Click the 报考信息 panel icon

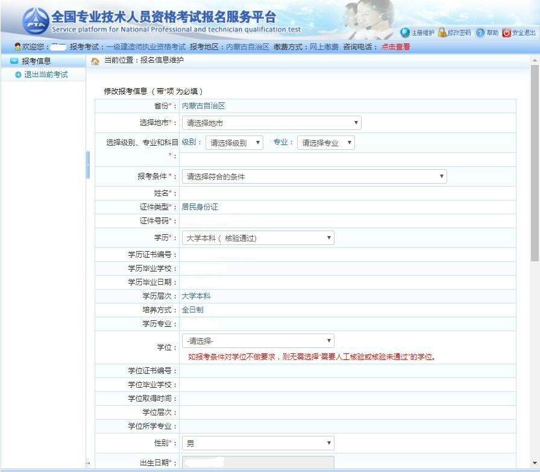coord(14,61)
